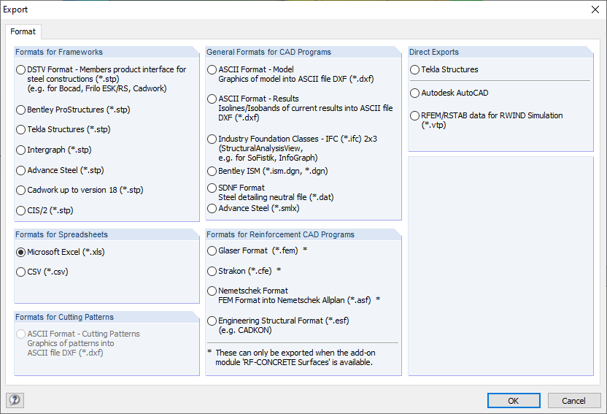The image size is (607, 414).
Task: Pick the Intergraph (*.stp) option
Action: (x=21, y=150)
